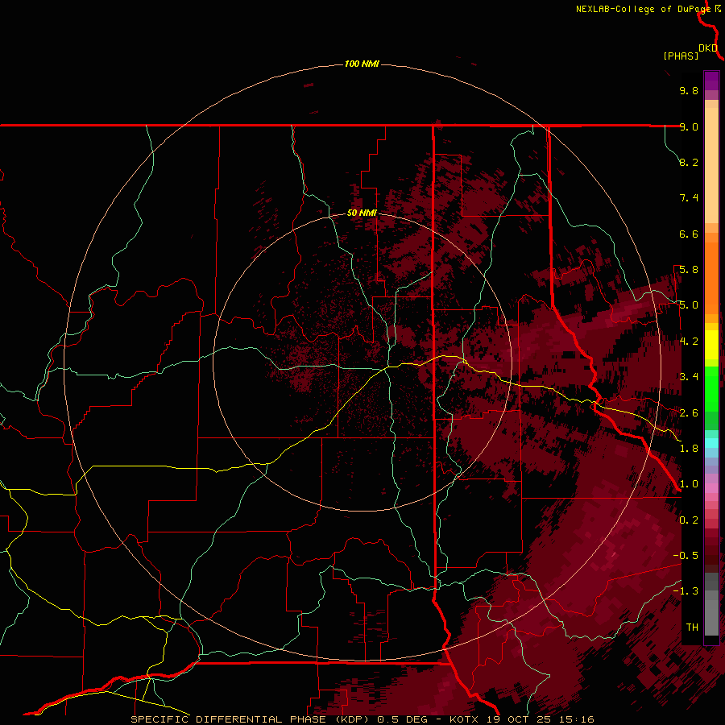Screen dimensions: 725x725
Task: Click the 0.2 scale value
Action: point(689,520)
